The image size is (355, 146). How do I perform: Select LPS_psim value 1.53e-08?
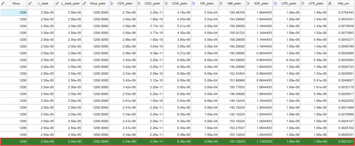click(320, 74)
